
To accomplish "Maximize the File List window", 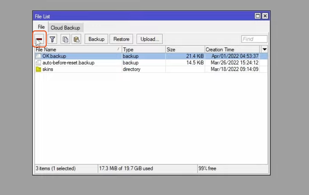I will point(258,16).
